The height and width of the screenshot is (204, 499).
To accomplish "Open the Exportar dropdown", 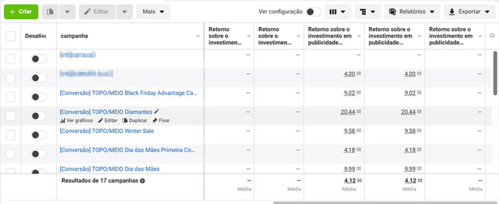I will pos(469,12).
